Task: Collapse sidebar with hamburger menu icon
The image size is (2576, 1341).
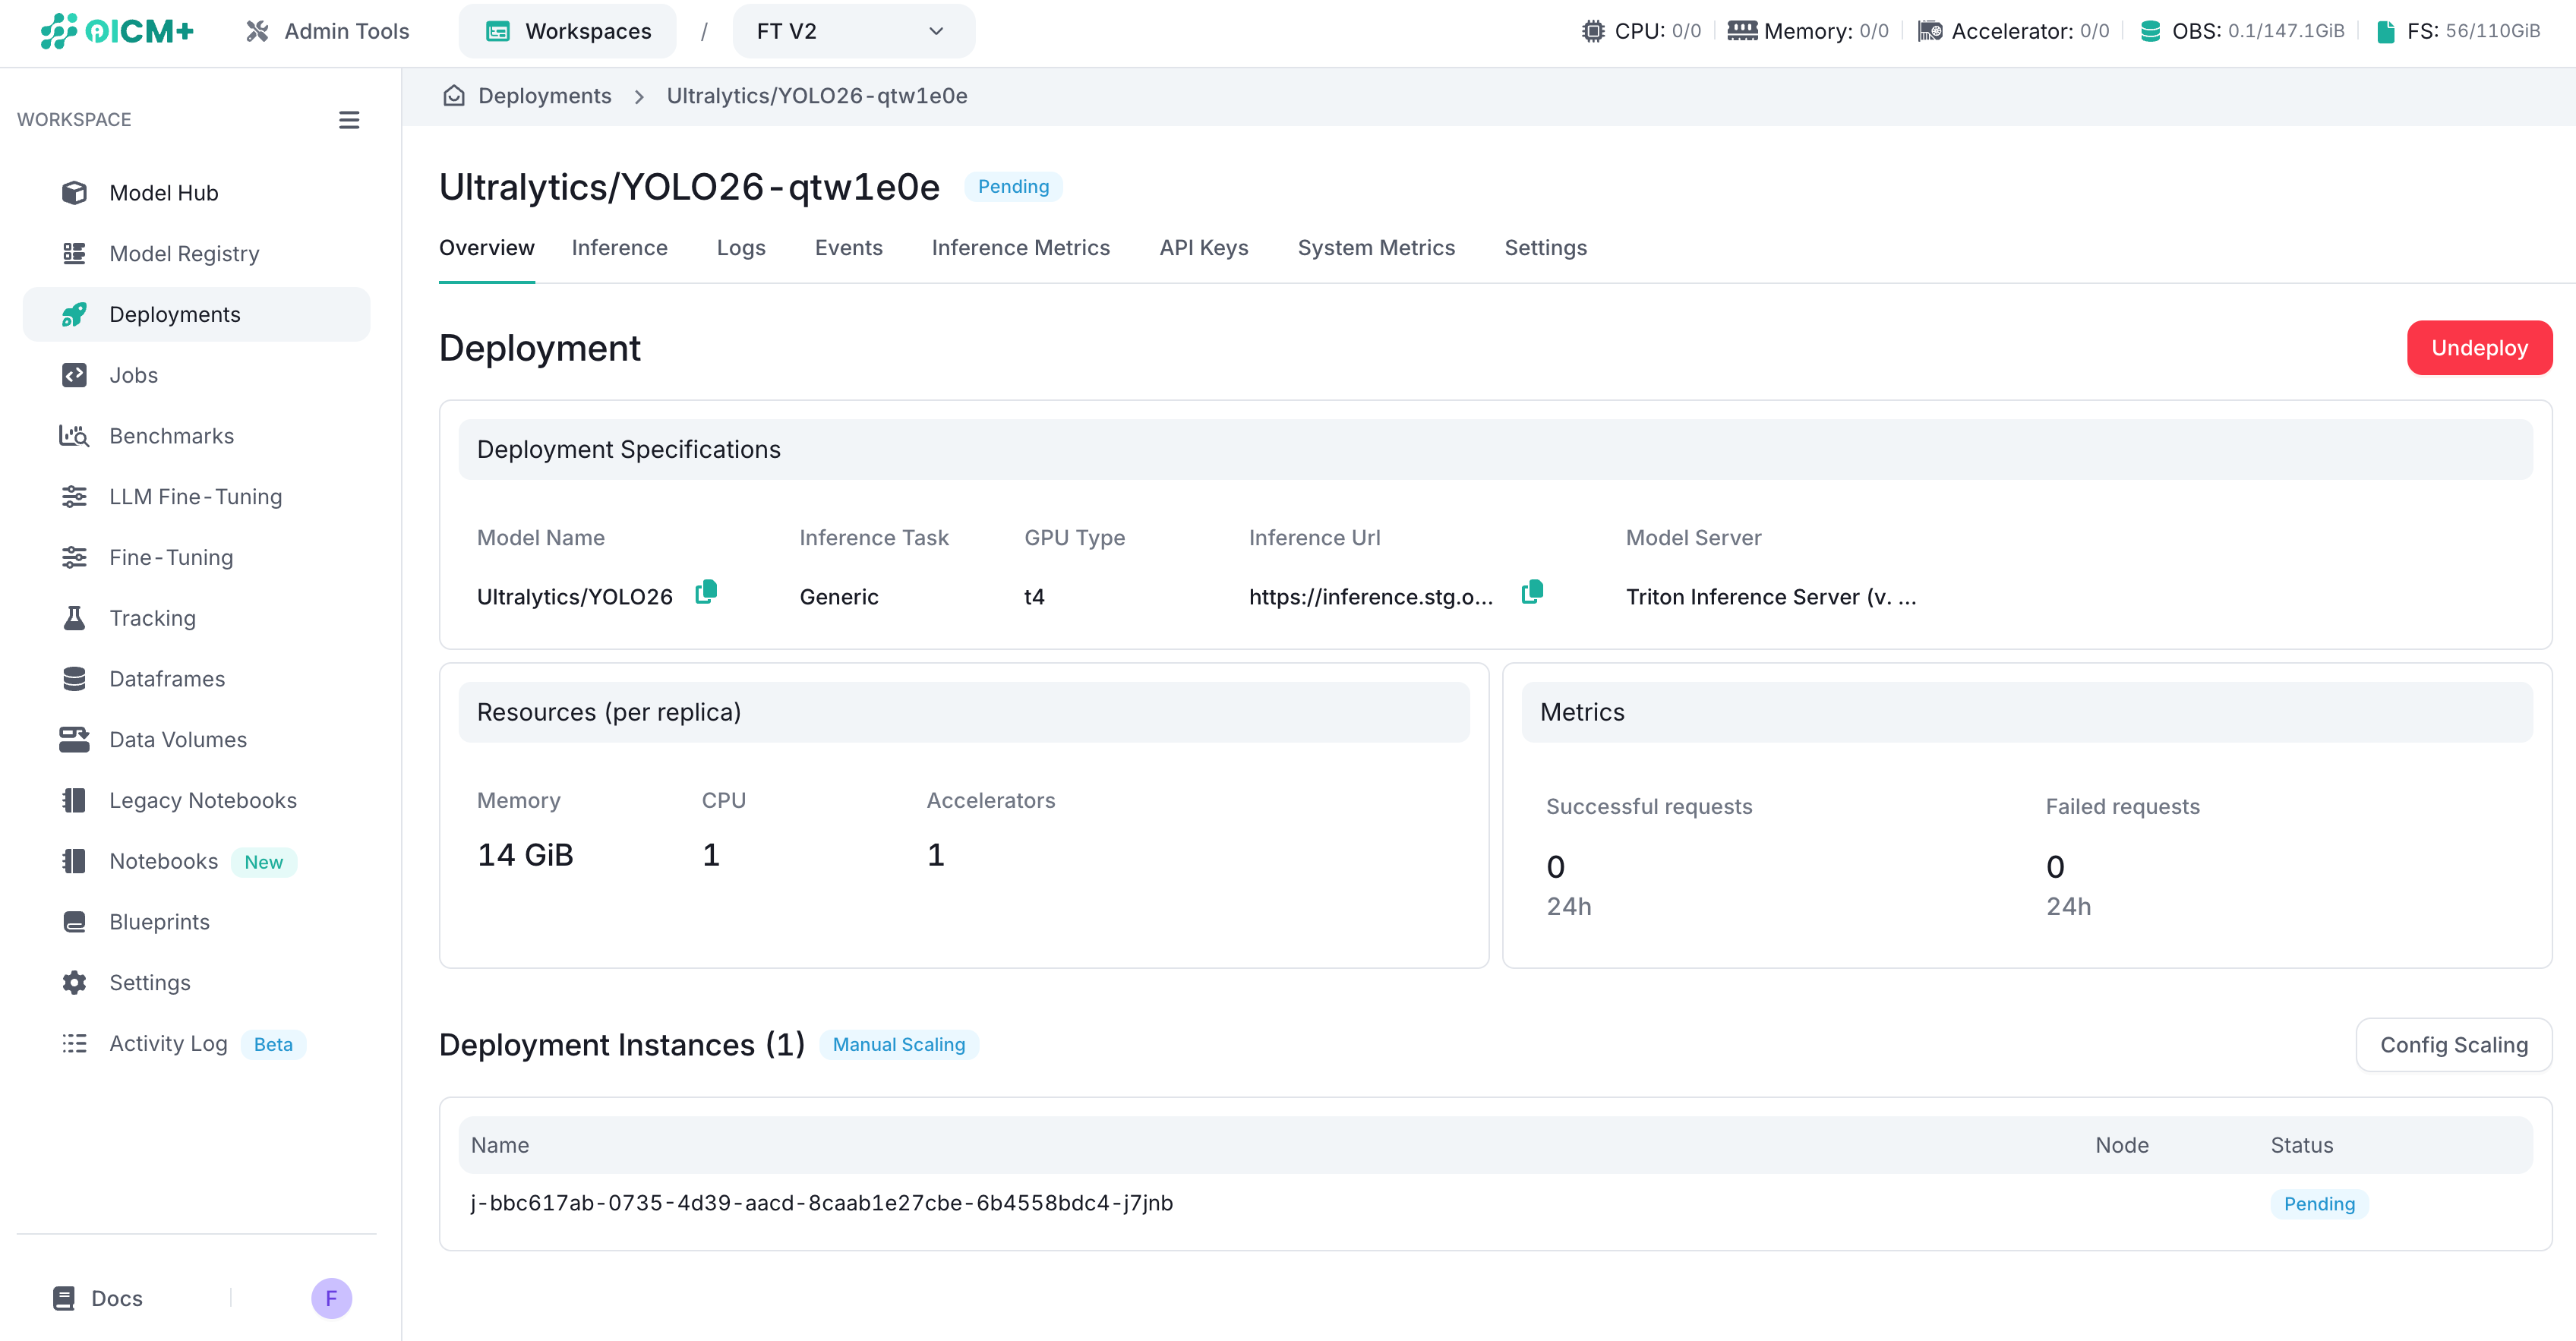Action: pos(349,120)
